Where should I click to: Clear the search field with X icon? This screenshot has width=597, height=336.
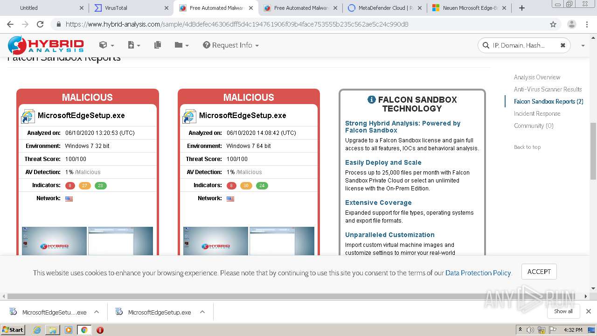[x=562, y=45]
